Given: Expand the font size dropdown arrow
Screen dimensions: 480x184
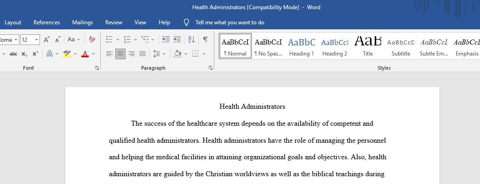Looking at the screenshot, I should [37, 40].
